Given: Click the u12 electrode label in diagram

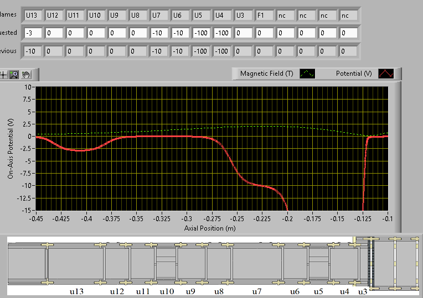Looking at the screenshot, I should (117, 291).
